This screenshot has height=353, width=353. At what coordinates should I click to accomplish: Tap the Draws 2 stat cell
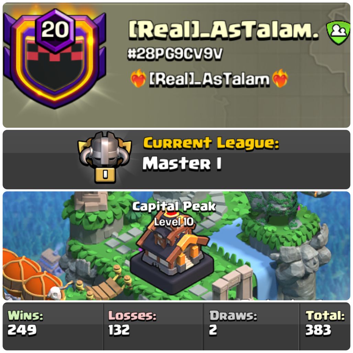(251, 326)
